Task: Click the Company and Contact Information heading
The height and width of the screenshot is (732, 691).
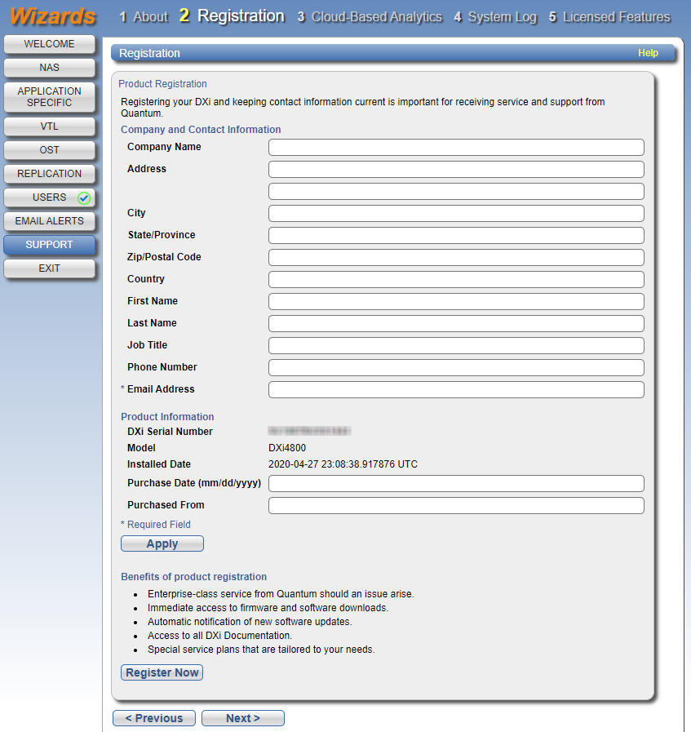Action: click(201, 130)
